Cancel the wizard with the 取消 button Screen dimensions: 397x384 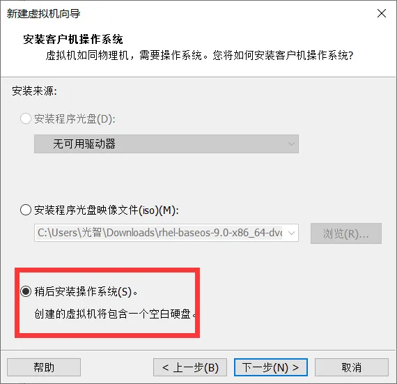[x=352, y=367]
